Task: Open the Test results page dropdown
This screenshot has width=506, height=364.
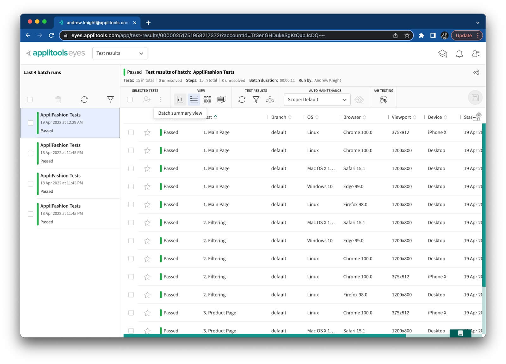Action: click(x=120, y=53)
